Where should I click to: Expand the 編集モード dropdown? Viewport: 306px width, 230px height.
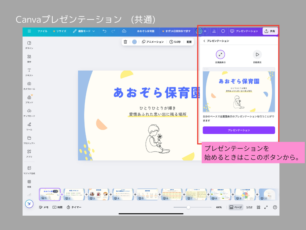point(84,31)
